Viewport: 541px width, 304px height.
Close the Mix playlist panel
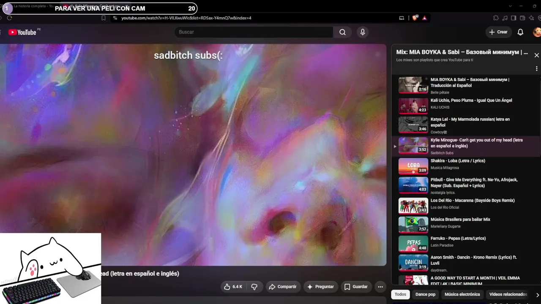tap(537, 55)
